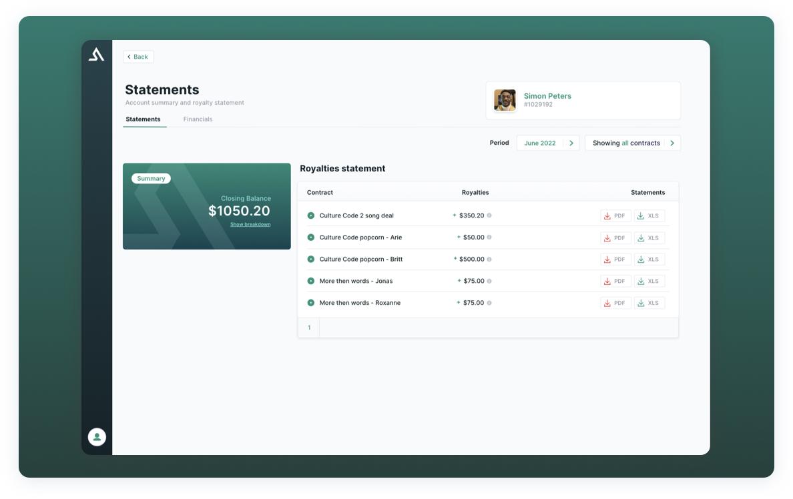The height and width of the screenshot is (499, 793).
Task: Toggle status dot for Culture Code popcorn - Arie
Action: (x=310, y=237)
